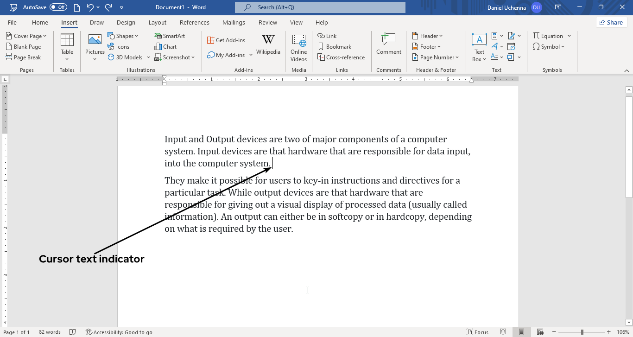Open the Design ribbon tab
The height and width of the screenshot is (337, 633).
pyautogui.click(x=126, y=22)
